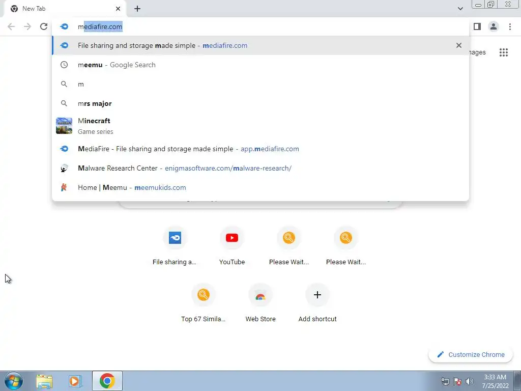Image resolution: width=521 pixels, height=391 pixels.
Task: Select the meemu Google Search suggestion
Action: click(x=260, y=65)
